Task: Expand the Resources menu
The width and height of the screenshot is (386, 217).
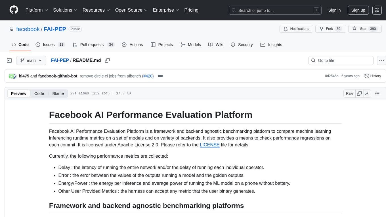Action: (x=96, y=10)
